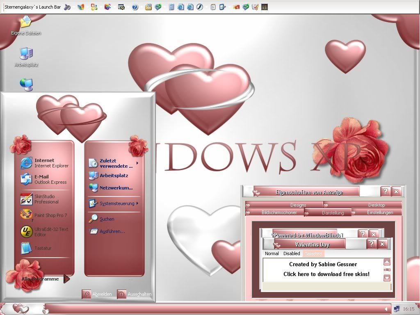
Task: Click help button of Eigenschaften von Anzeige
Action: (x=385, y=192)
